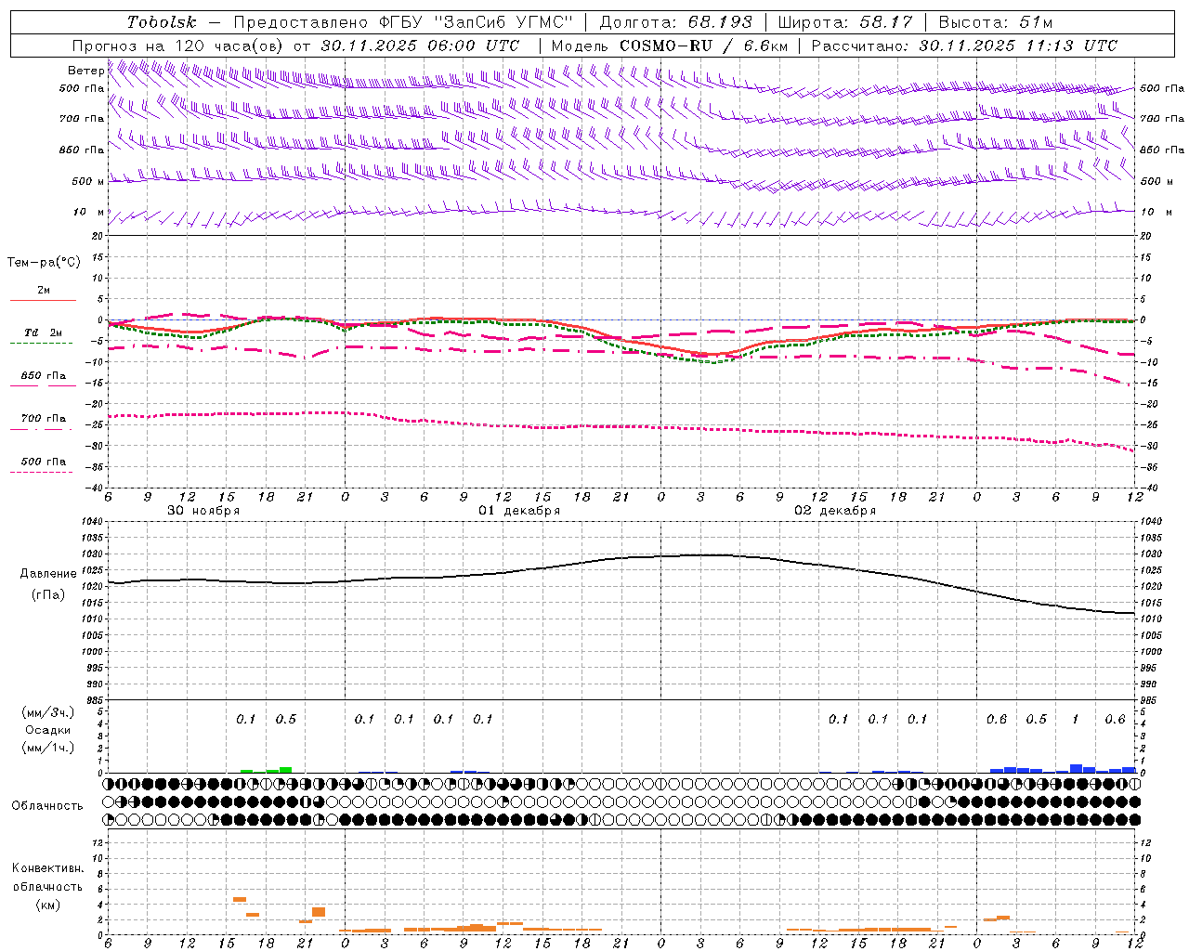Click the date label 02 декабря
Viewport: 1189px width, 951px height.
point(835,511)
